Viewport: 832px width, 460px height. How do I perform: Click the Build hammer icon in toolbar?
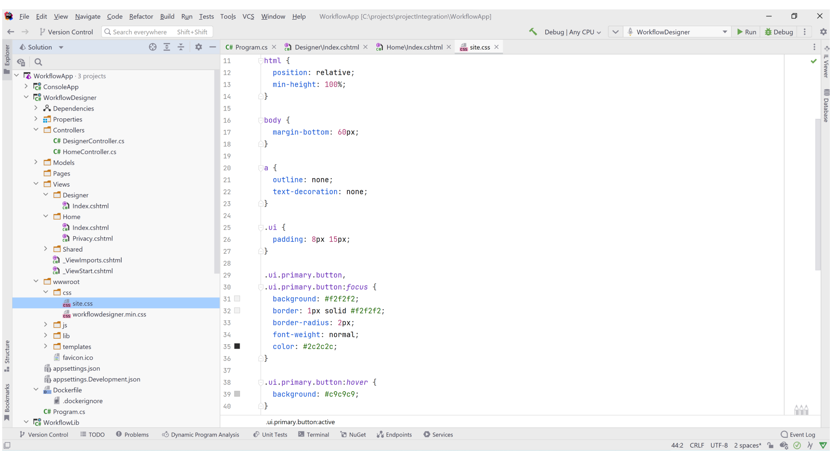(533, 32)
